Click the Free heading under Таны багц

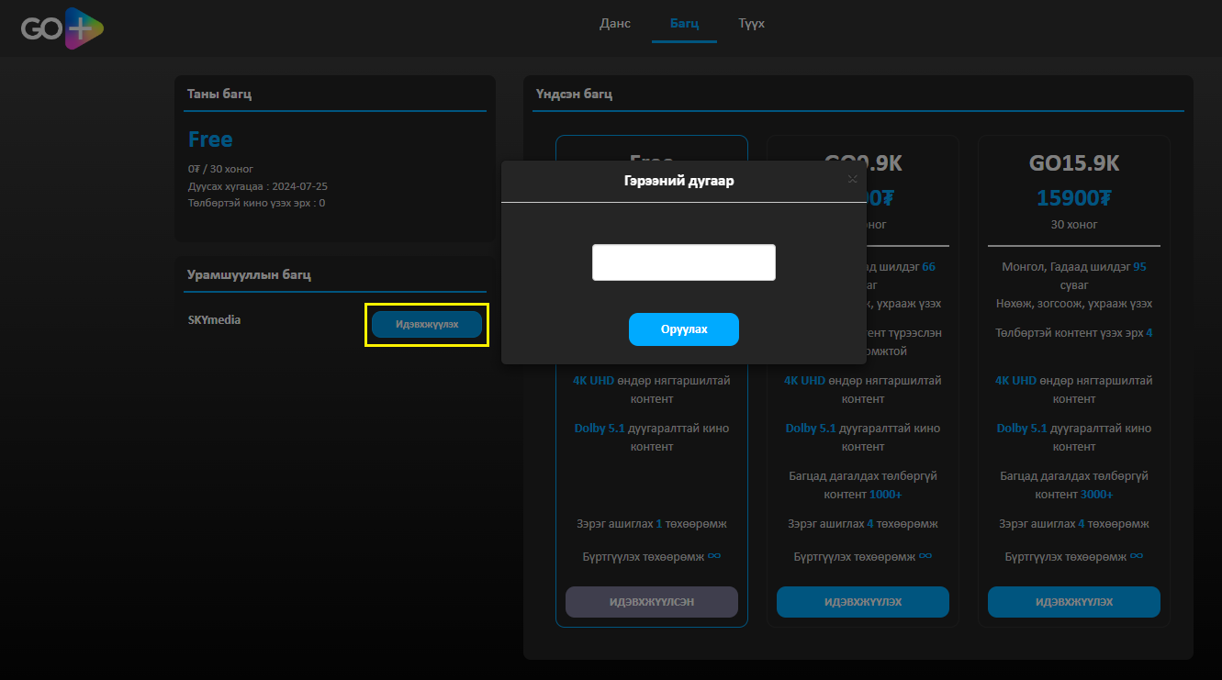click(210, 139)
